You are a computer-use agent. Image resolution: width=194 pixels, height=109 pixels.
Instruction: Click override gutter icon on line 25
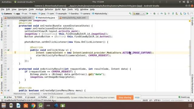point(8,50)
